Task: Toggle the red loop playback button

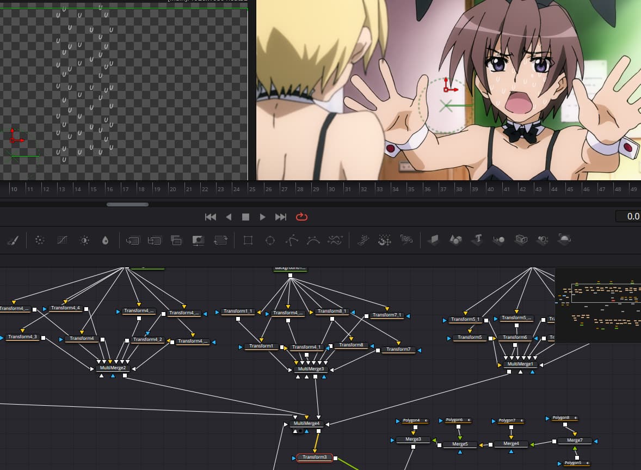Action: [301, 217]
